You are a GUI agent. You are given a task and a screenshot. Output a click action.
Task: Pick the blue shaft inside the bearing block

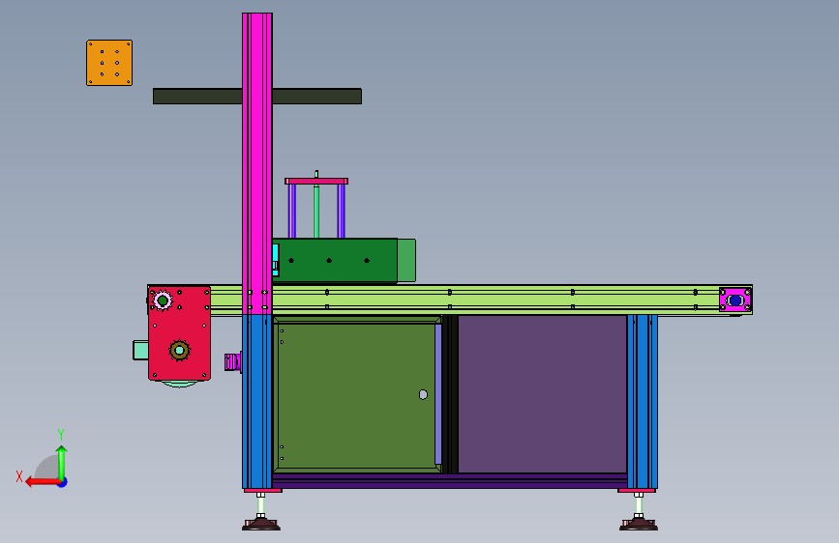point(735,300)
